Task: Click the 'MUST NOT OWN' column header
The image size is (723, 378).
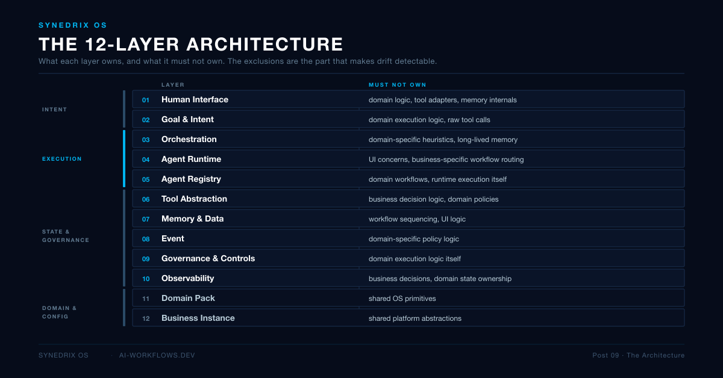Action: [398, 85]
